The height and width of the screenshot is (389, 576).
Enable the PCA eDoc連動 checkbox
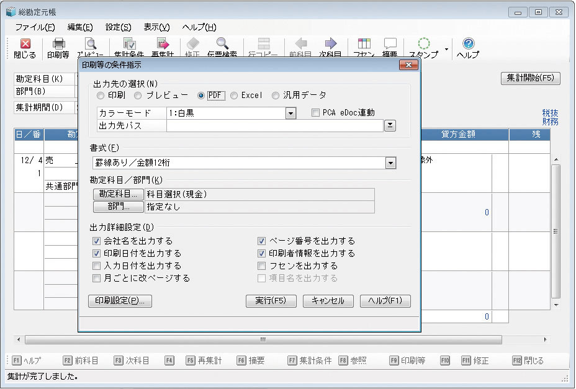[x=315, y=113]
